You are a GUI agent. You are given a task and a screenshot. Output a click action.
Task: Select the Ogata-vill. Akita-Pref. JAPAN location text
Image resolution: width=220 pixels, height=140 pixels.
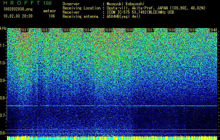tap(156, 8)
